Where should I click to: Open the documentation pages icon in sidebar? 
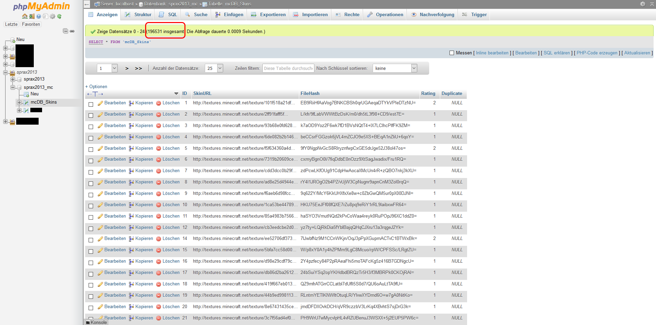(x=45, y=16)
